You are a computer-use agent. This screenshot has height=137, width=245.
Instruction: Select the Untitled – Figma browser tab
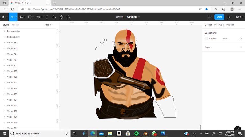(30, 3)
